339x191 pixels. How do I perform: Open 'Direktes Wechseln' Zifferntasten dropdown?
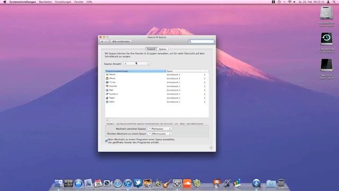tap(159, 134)
